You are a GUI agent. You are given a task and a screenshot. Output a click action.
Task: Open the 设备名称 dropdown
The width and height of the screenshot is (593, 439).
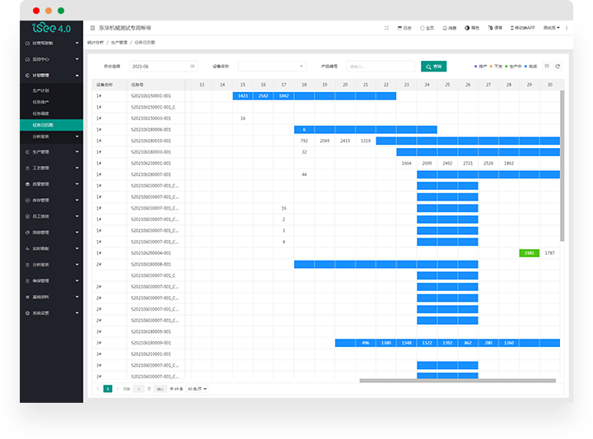coord(272,66)
